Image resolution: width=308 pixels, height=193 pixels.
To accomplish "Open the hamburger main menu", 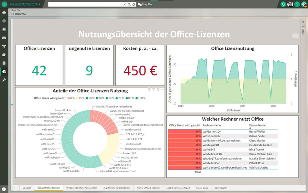I will (4, 4).
